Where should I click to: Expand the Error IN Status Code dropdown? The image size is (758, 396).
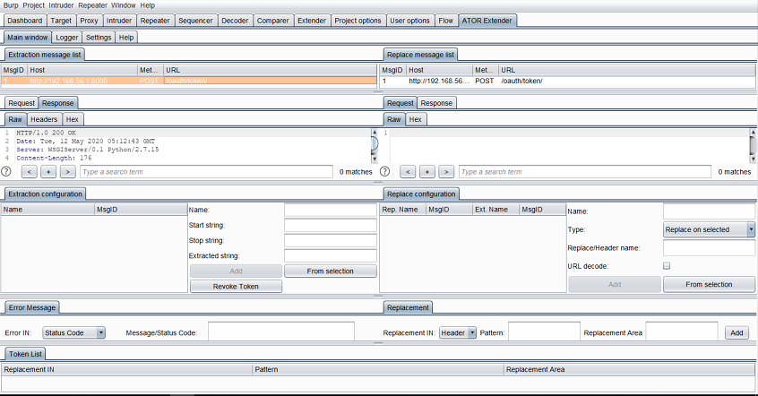tap(74, 332)
